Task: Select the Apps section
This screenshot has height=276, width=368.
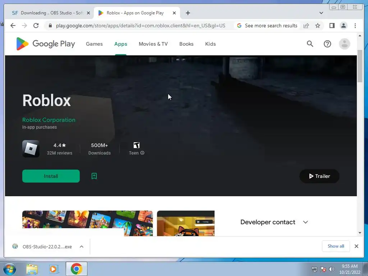Action: pyautogui.click(x=121, y=44)
